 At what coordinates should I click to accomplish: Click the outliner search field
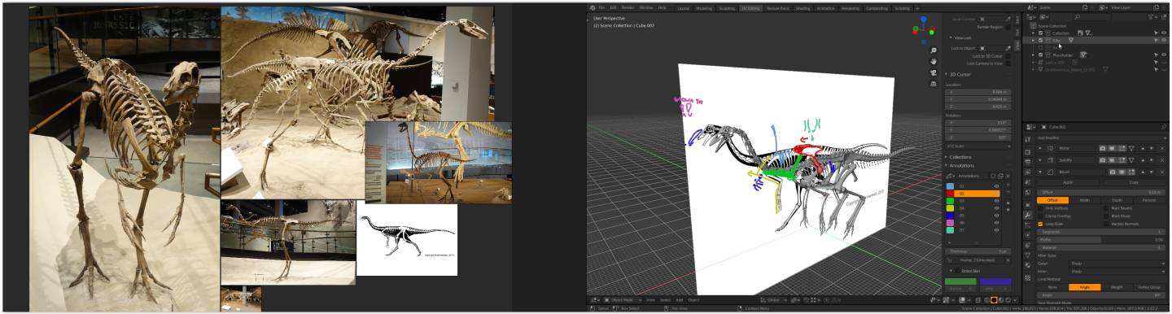point(1091,17)
